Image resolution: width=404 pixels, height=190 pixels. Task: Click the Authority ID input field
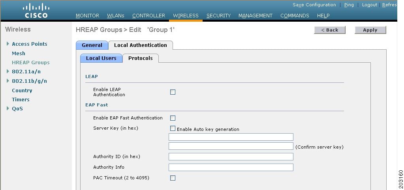coord(231,156)
